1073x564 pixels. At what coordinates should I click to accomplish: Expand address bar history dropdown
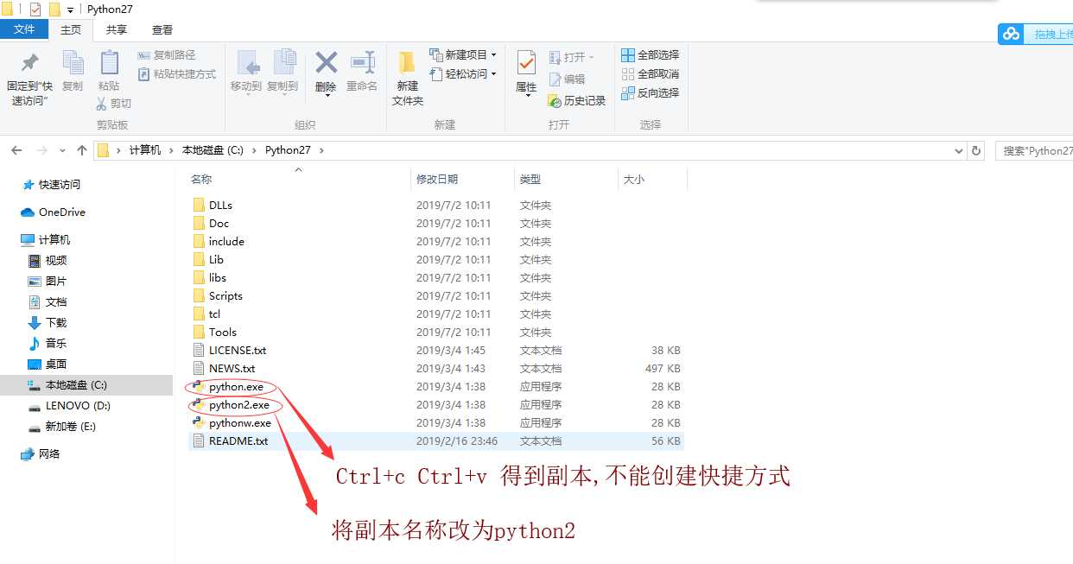tap(958, 150)
